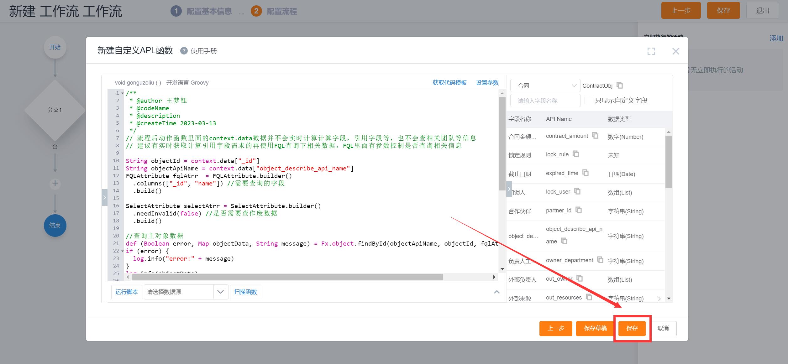Click the 请输入字段名称 search field

pos(545,101)
